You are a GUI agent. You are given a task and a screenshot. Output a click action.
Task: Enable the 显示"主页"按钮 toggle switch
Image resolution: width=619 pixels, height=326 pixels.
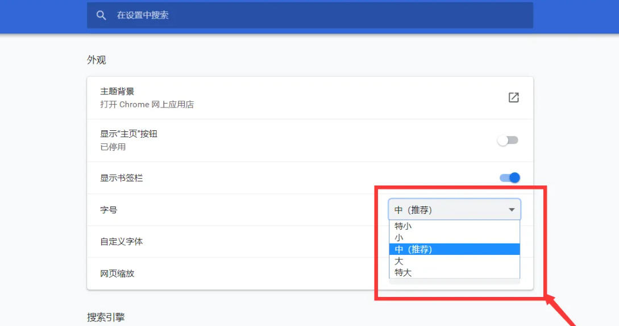[508, 140]
